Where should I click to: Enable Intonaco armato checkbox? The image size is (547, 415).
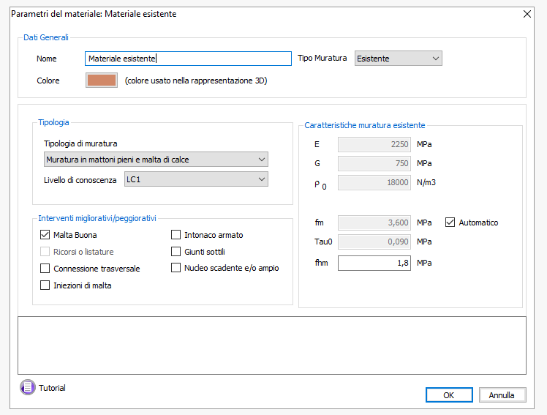(x=176, y=235)
